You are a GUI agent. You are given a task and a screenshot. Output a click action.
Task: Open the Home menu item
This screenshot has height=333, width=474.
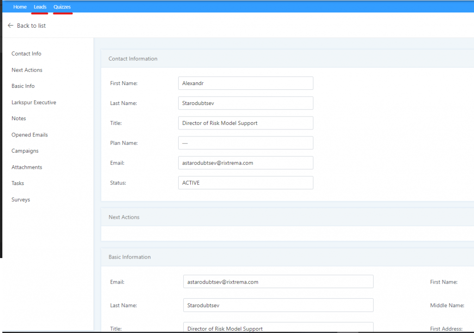coord(20,7)
